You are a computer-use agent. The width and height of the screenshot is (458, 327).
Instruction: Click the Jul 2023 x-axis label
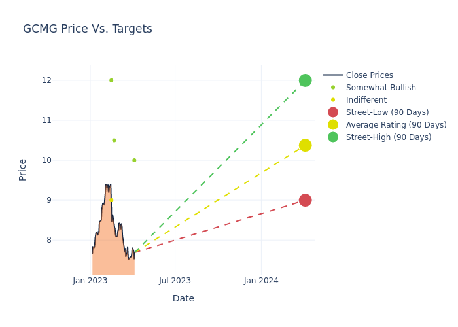click(x=175, y=281)
